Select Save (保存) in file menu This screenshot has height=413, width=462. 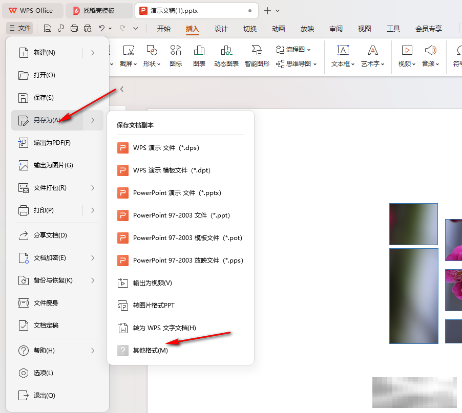click(57, 98)
